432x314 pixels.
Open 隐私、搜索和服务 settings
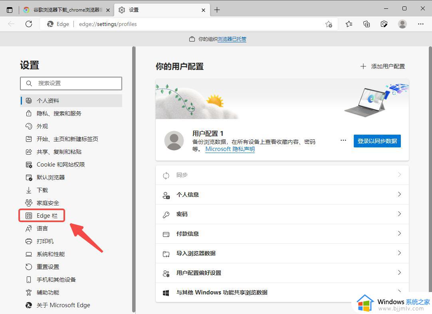click(59, 113)
